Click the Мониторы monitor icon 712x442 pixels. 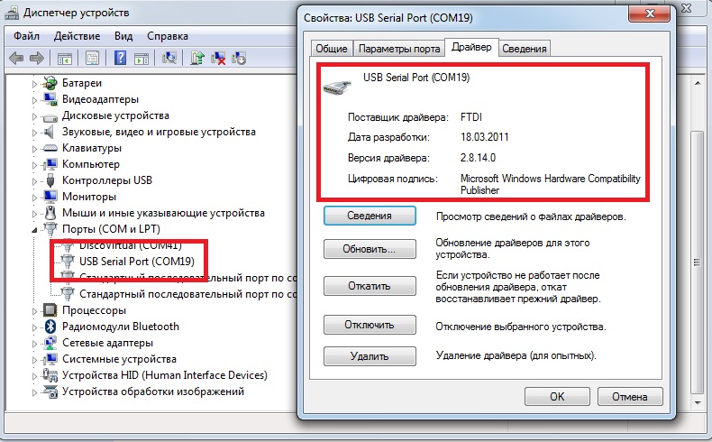[x=50, y=197]
